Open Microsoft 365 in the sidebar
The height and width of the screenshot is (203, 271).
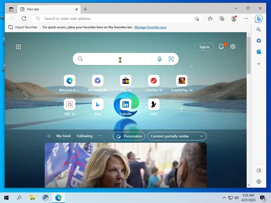click(259, 40)
